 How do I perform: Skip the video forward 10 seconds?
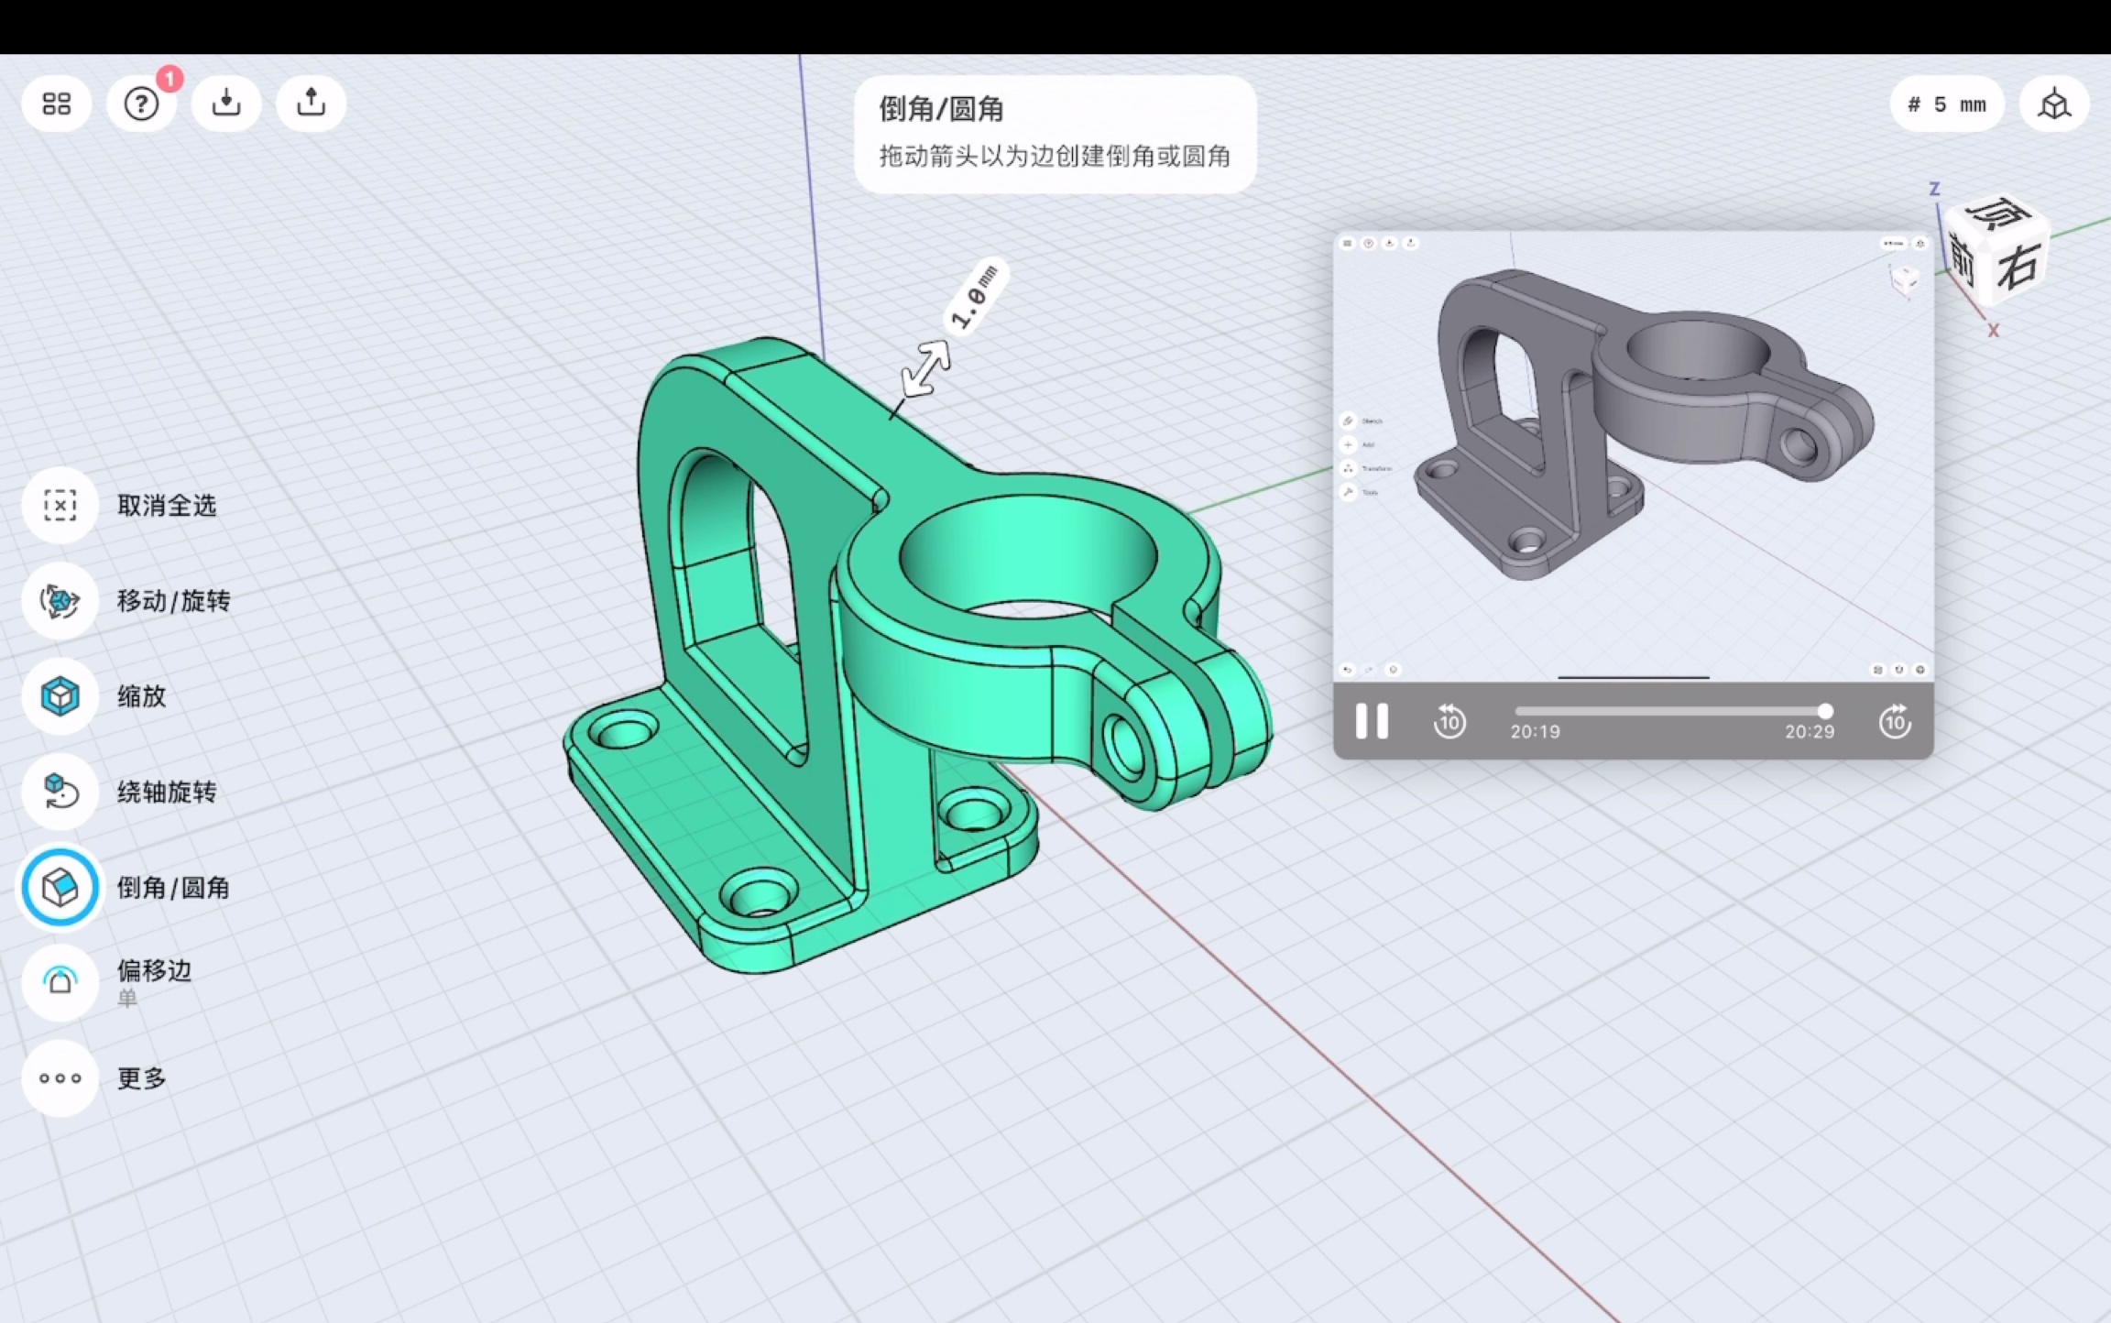coord(1895,722)
